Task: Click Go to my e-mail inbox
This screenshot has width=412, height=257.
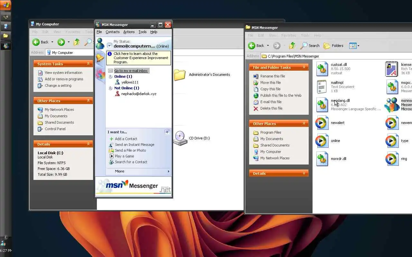Action: point(131,71)
